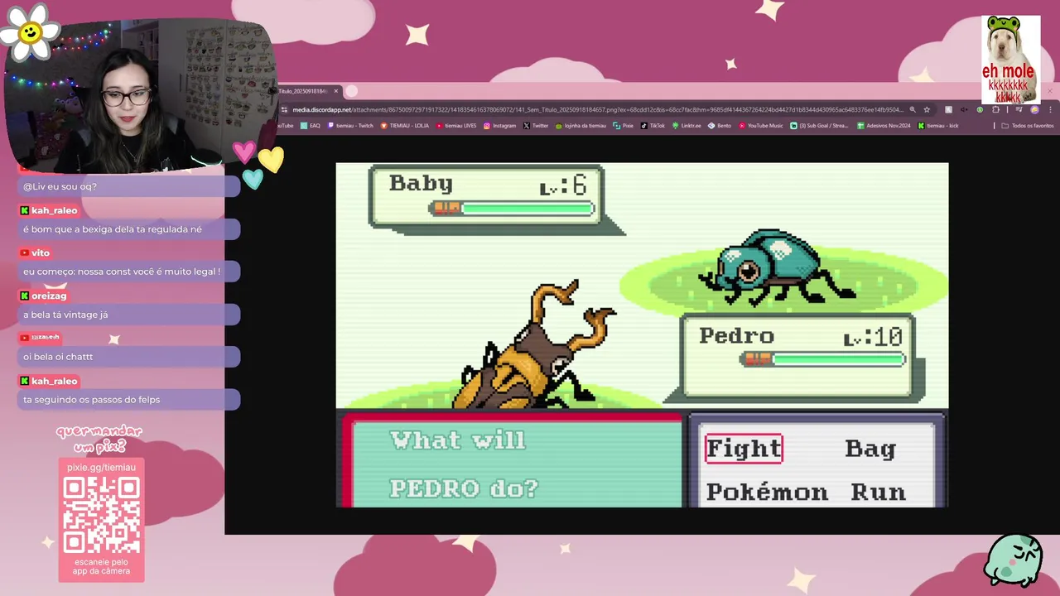The width and height of the screenshot is (1060, 596).
Task: Click the zoom magnifier icon in address bar
Action: tap(913, 109)
